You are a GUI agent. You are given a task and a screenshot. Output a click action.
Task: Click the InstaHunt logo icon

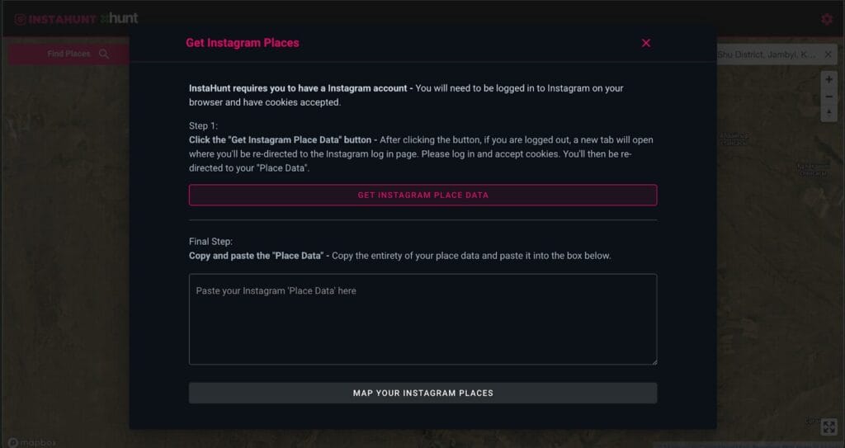pyautogui.click(x=20, y=19)
